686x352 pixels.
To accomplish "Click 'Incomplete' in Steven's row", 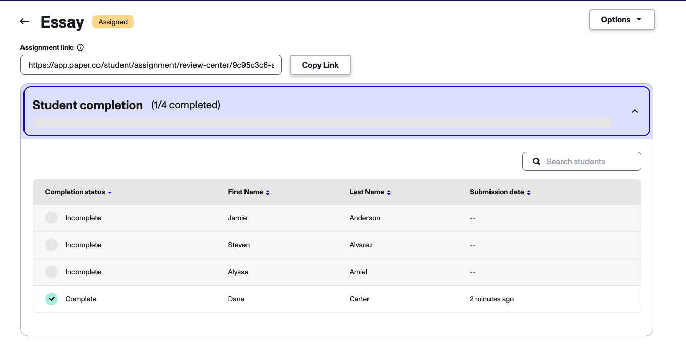I will tap(83, 245).
